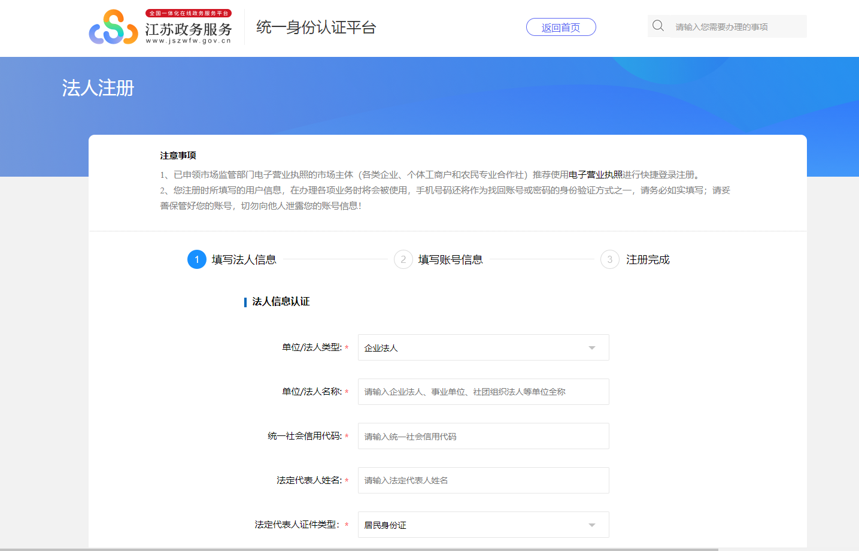Focus the 法定代表人姓名 input field

tap(483, 480)
